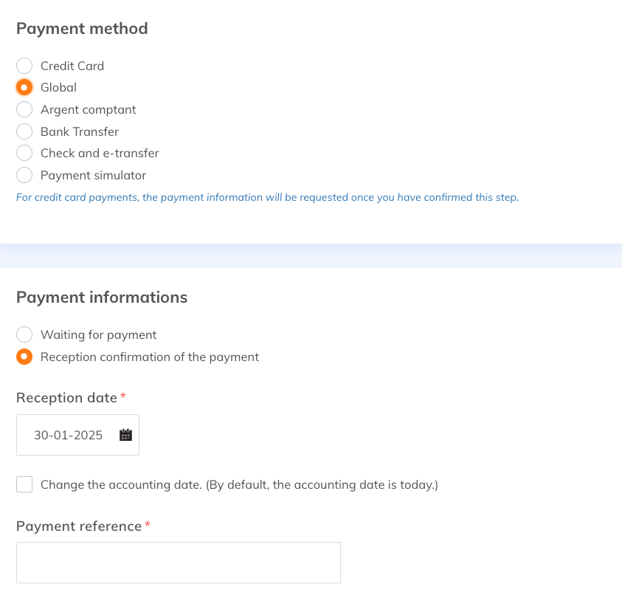Choose Check and e-transfer payment option
Viewport: 622px width, 604px height.
tap(24, 154)
